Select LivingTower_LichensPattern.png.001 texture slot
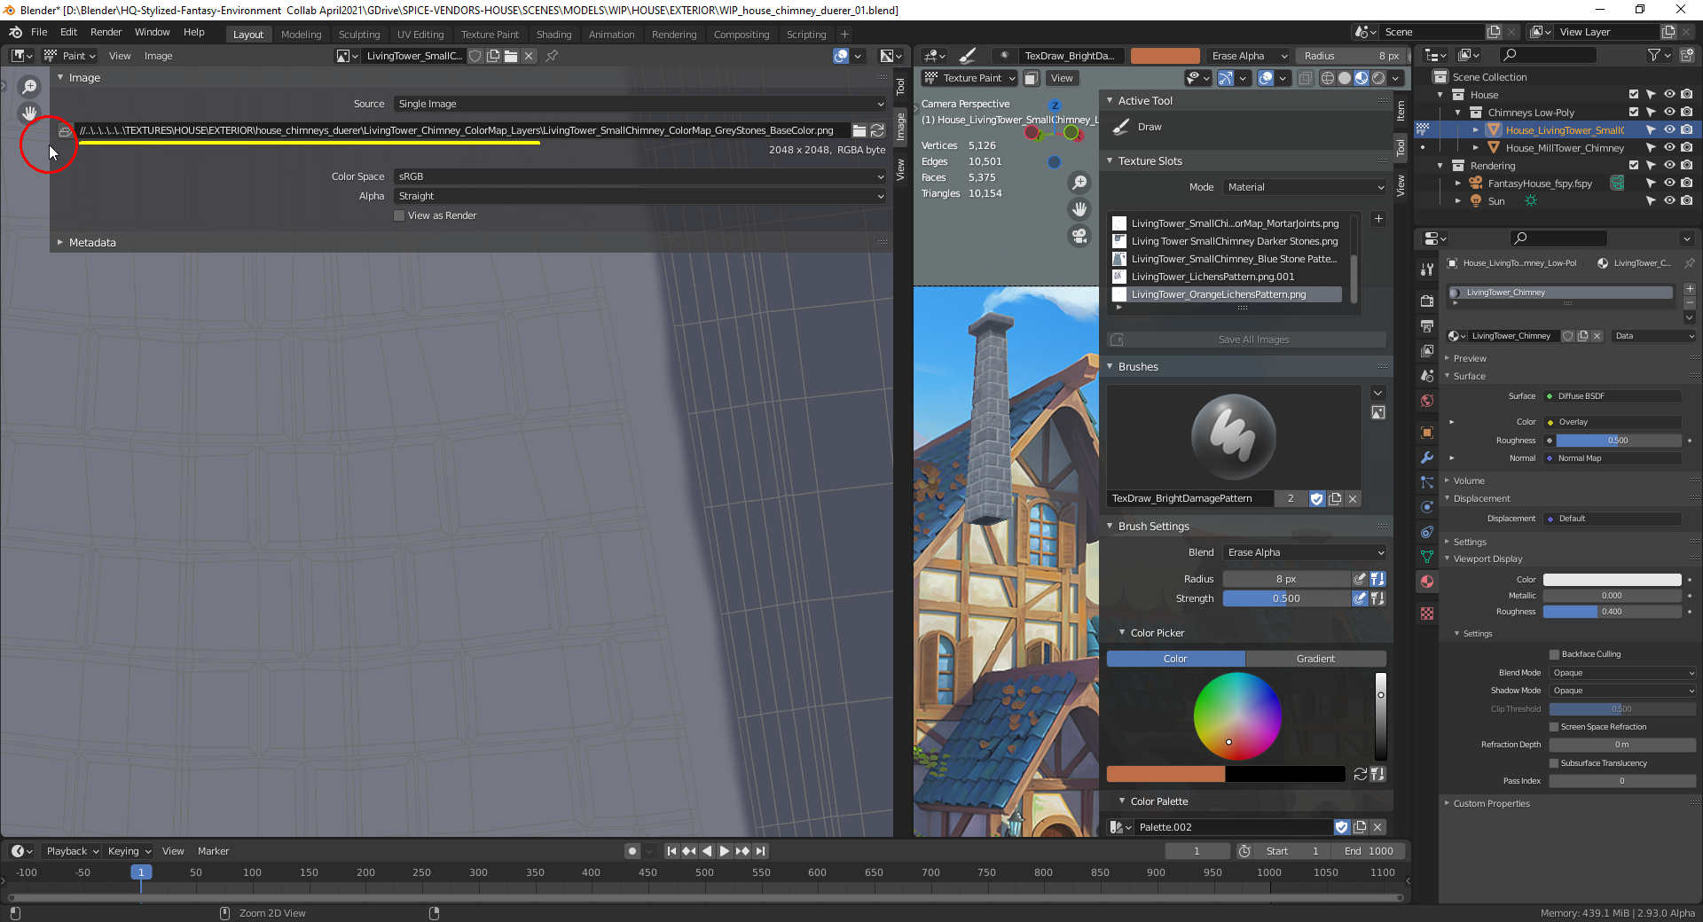The width and height of the screenshot is (1703, 922). (x=1213, y=277)
